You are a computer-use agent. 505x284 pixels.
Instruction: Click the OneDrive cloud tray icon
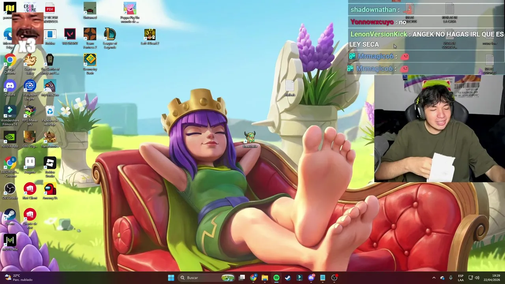pyautogui.click(x=442, y=278)
